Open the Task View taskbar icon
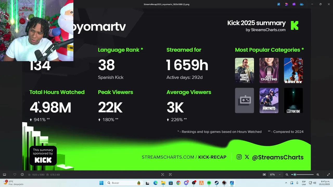 coord(148,183)
